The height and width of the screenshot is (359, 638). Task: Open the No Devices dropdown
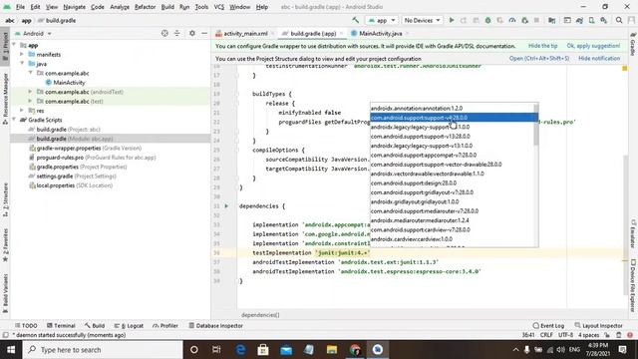pos(422,20)
